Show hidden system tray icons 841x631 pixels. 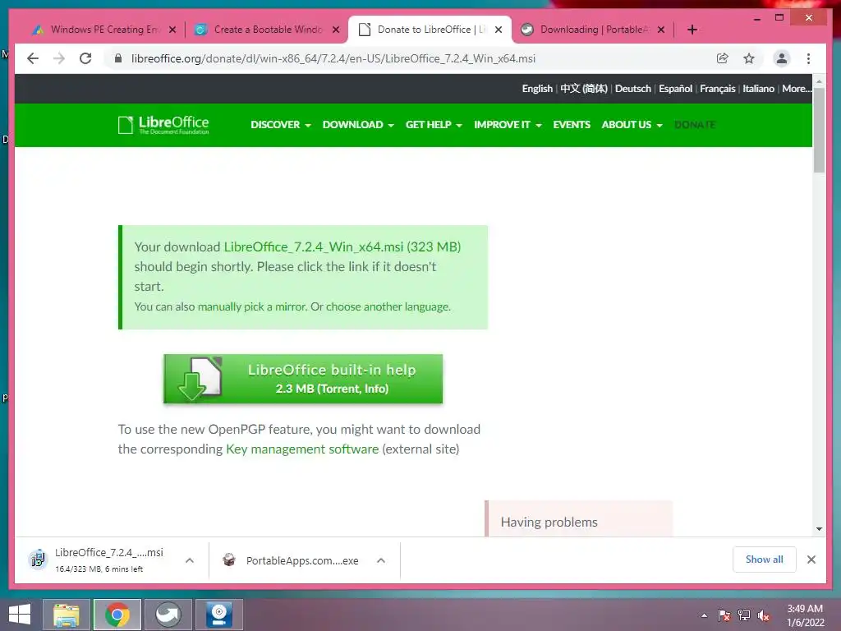click(x=704, y=615)
